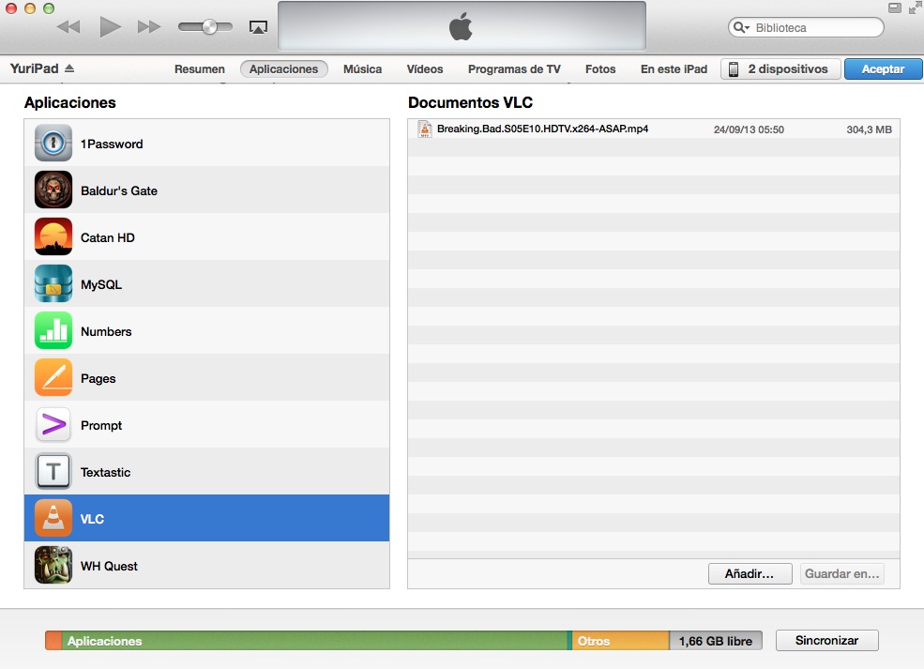Click the Guardar en... button
This screenshot has height=669, width=924.
(x=841, y=573)
